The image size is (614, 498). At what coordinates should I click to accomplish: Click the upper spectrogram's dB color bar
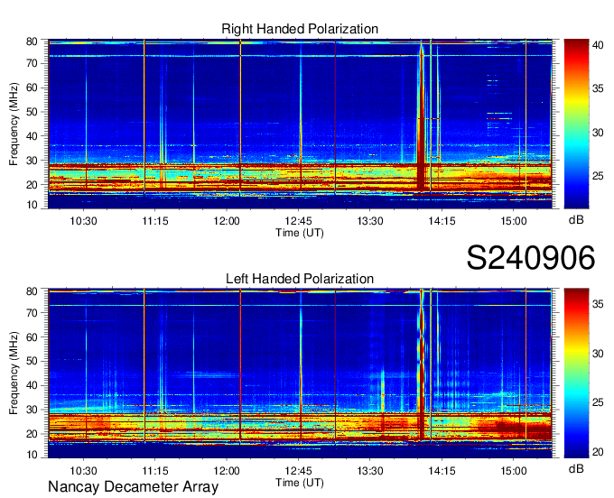576,124
